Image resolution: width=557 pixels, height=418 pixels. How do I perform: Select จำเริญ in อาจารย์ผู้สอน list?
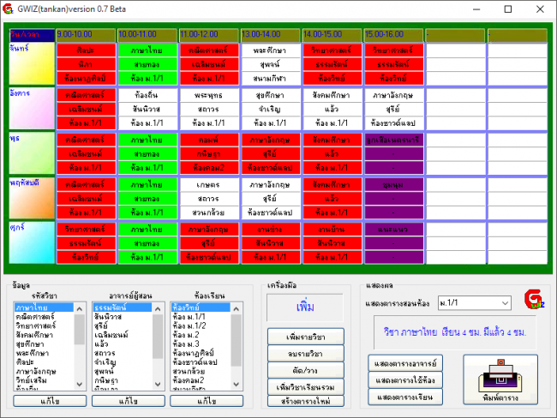click(x=123, y=362)
